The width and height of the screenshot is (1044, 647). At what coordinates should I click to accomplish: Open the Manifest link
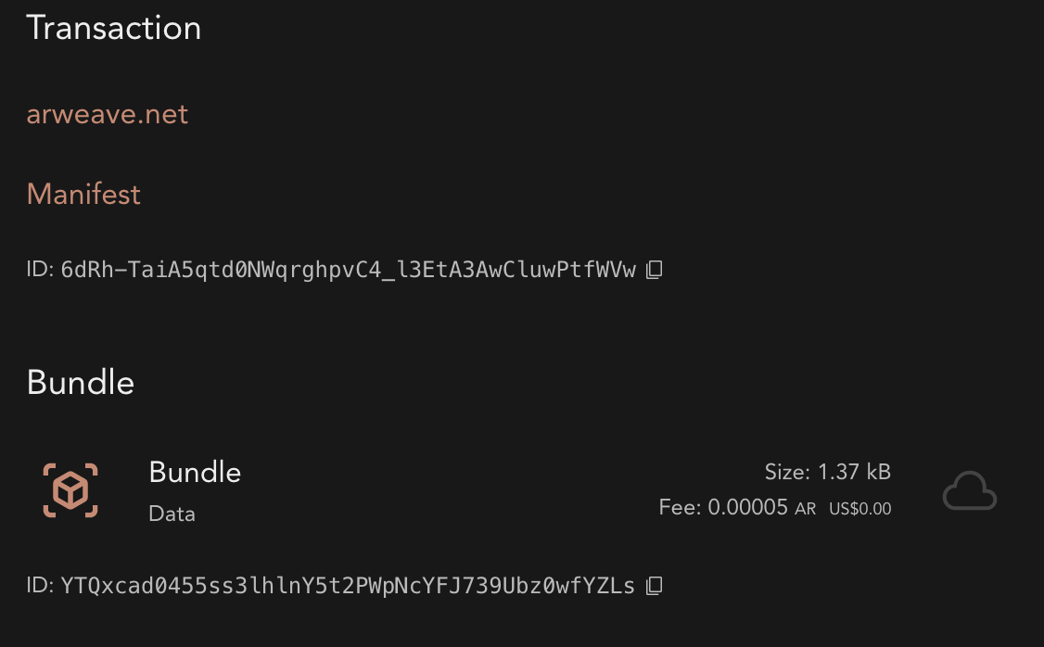[x=83, y=195]
